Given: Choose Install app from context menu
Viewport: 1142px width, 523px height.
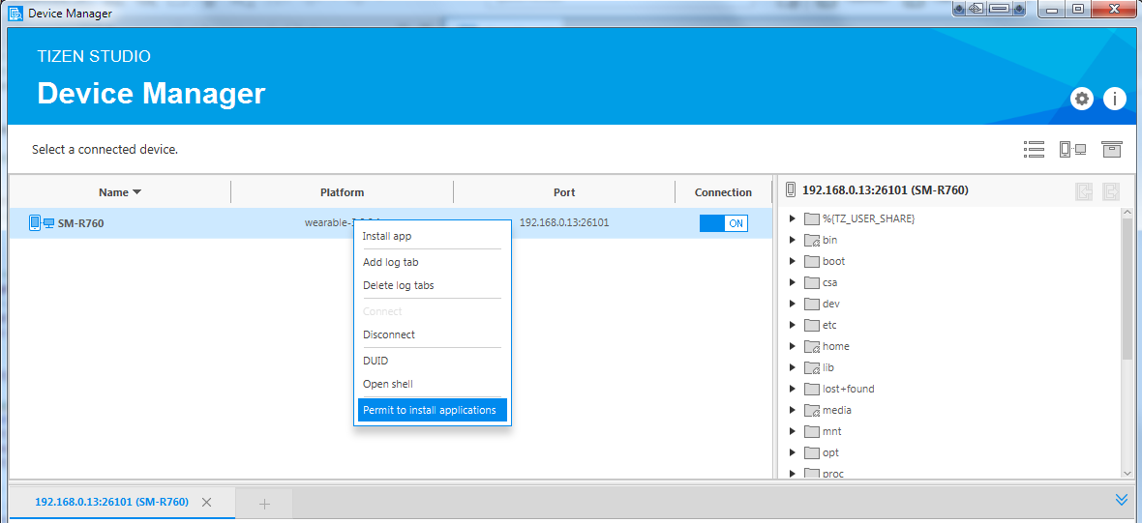Looking at the screenshot, I should [x=387, y=236].
